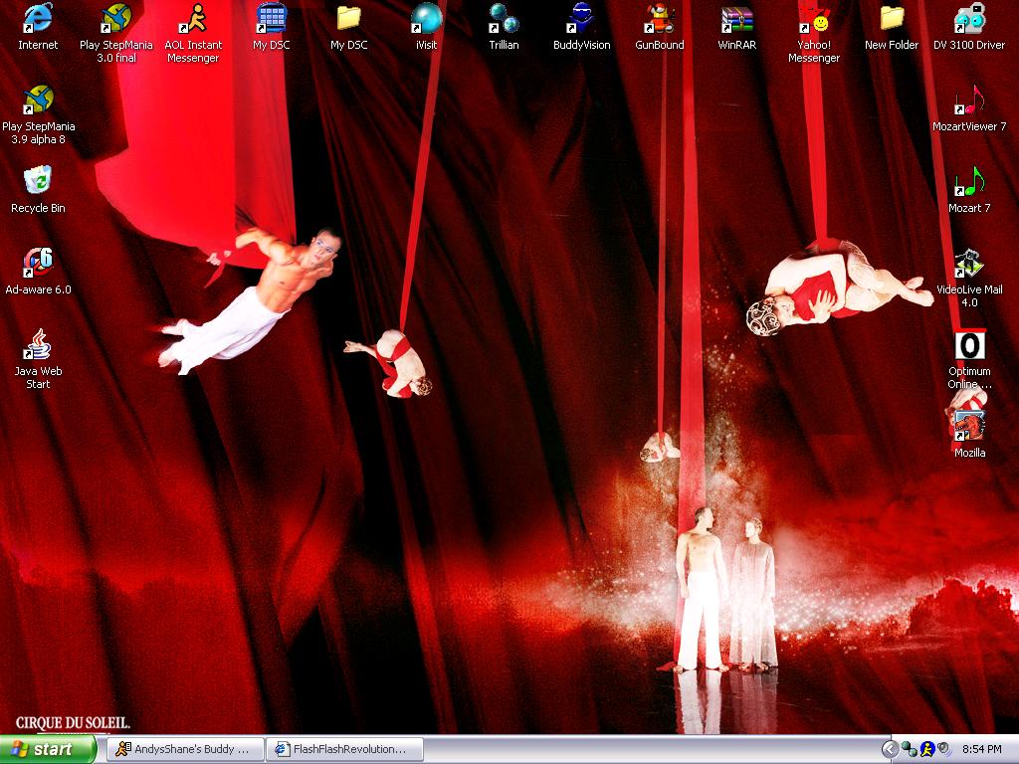
Task: Open the Recycle Bin
Action: pyautogui.click(x=38, y=181)
